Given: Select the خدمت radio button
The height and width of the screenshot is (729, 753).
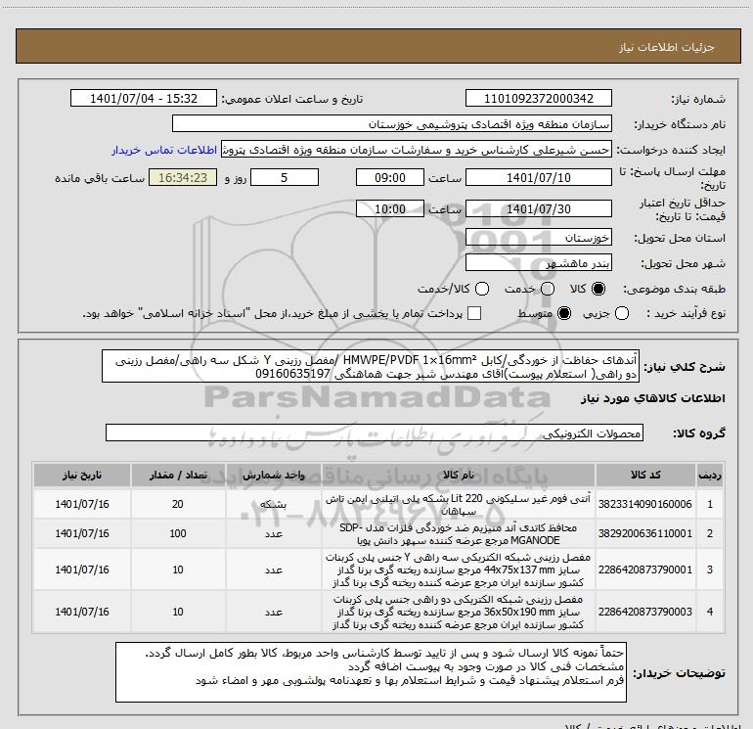Looking at the screenshot, I should (548, 289).
